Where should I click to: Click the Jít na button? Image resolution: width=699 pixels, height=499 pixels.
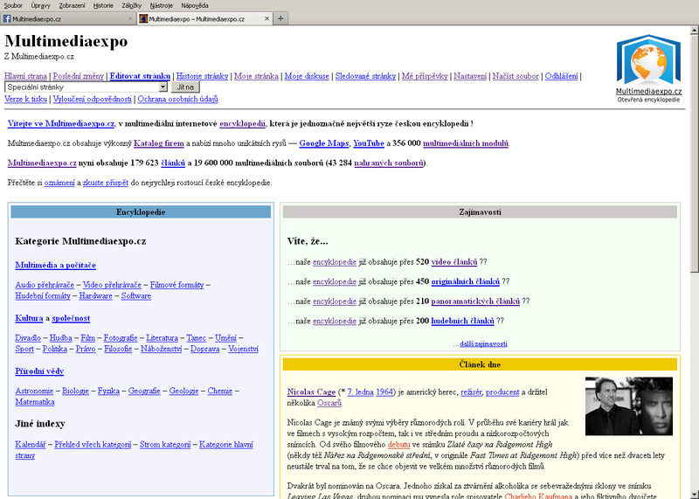pos(185,87)
